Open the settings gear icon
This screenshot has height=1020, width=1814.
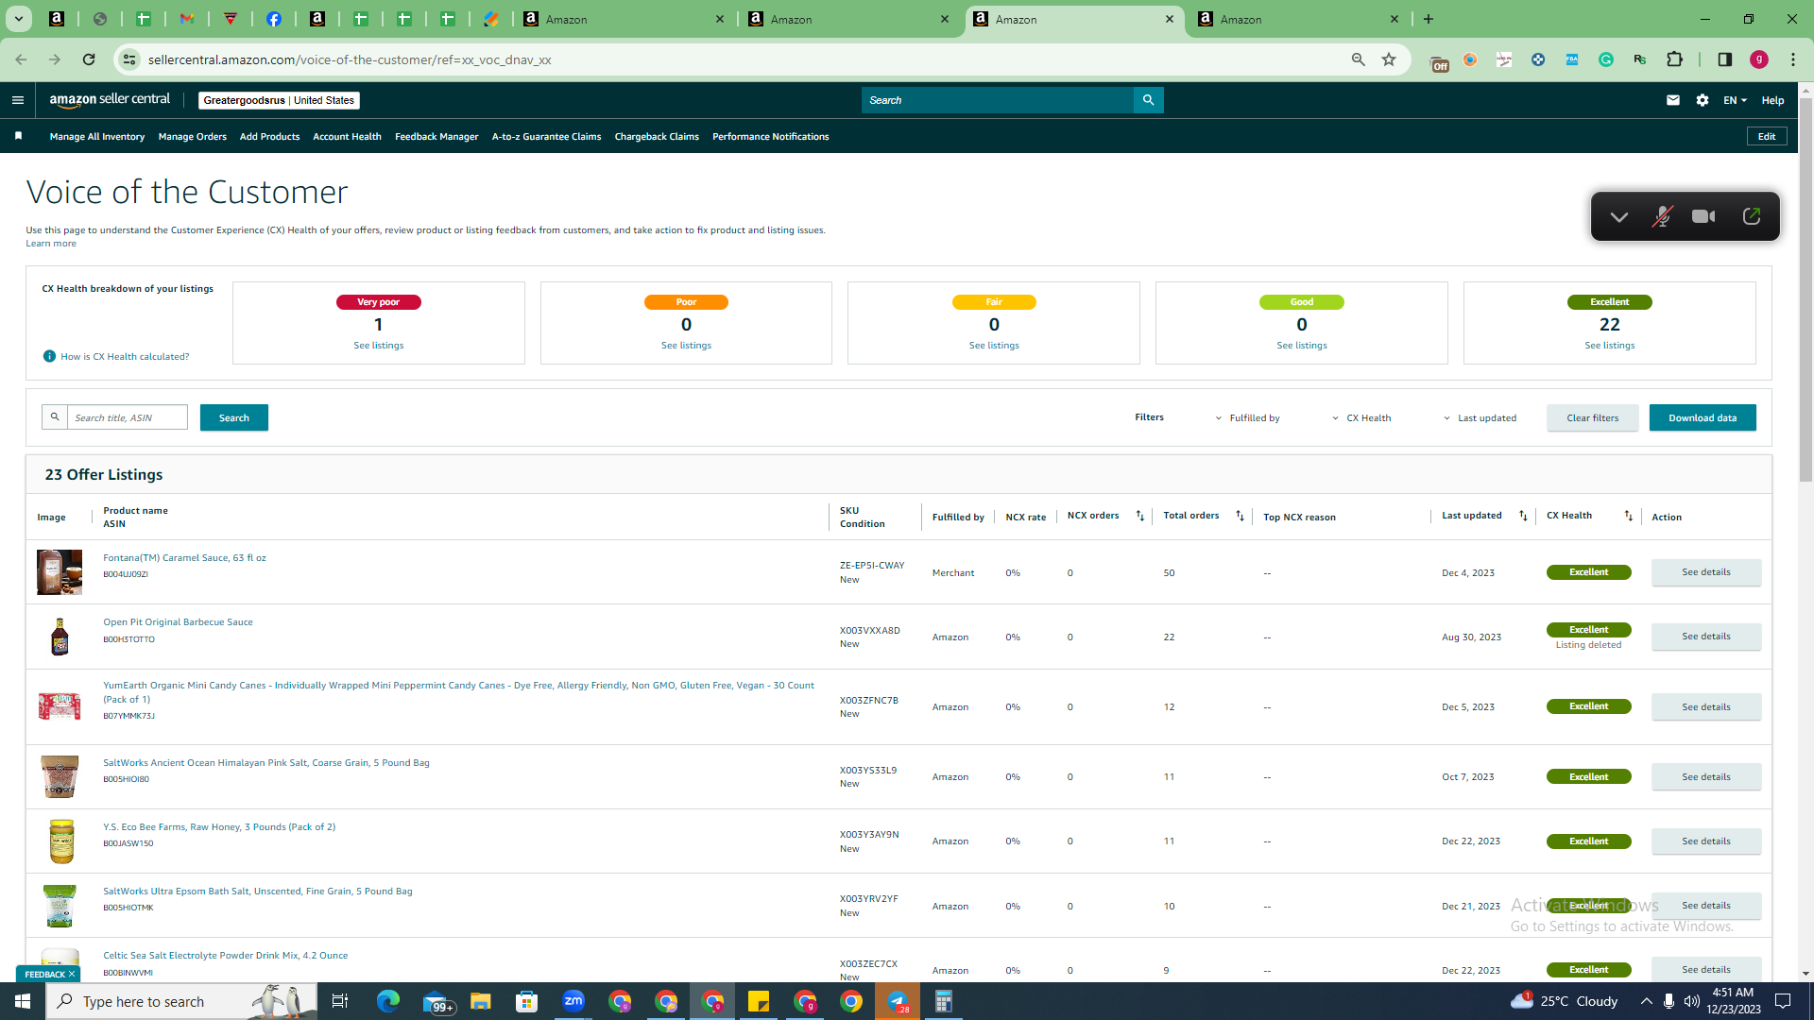pyautogui.click(x=1702, y=100)
